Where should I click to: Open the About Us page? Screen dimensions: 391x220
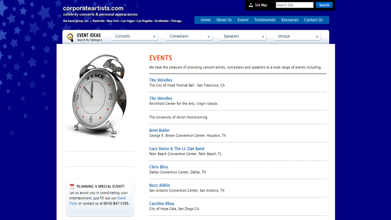tap(224, 20)
